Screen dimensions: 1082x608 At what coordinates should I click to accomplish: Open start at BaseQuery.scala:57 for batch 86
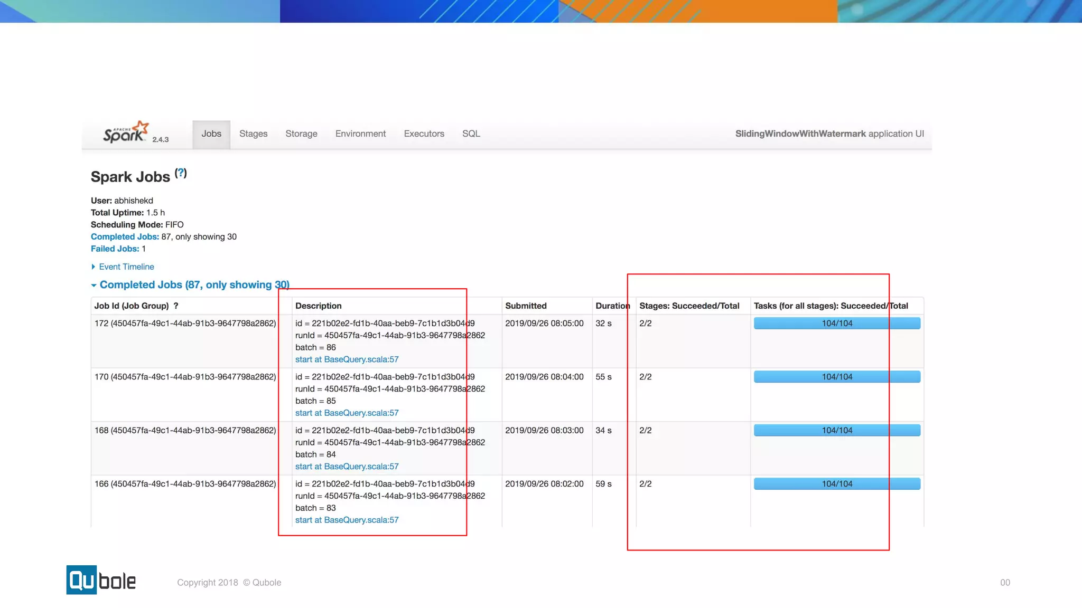pyautogui.click(x=347, y=359)
